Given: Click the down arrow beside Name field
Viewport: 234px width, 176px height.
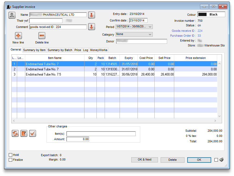Looking at the screenshot, I should pos(92,15).
